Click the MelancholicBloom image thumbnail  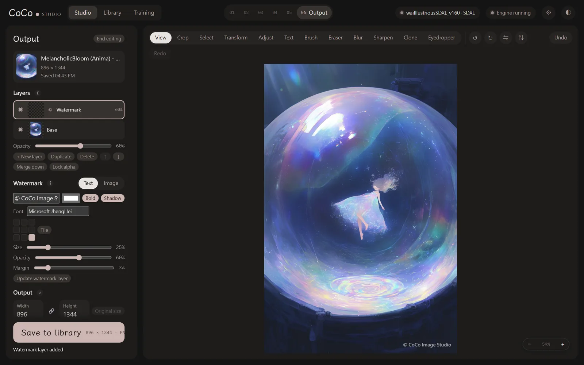tap(26, 66)
